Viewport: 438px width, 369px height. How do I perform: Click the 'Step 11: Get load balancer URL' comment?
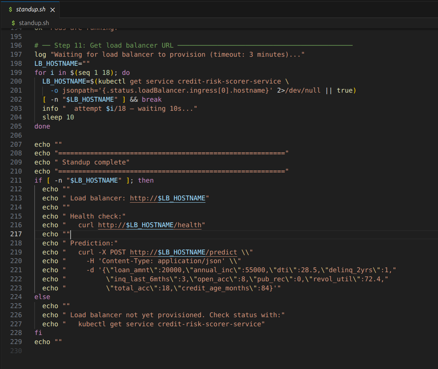click(x=114, y=45)
